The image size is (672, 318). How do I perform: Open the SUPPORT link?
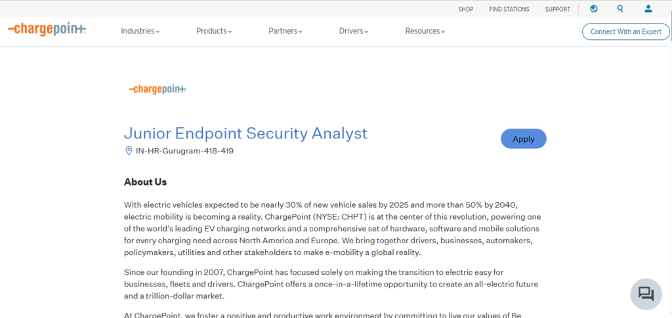[x=558, y=9]
